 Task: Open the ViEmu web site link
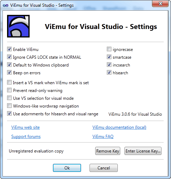click(25, 127)
